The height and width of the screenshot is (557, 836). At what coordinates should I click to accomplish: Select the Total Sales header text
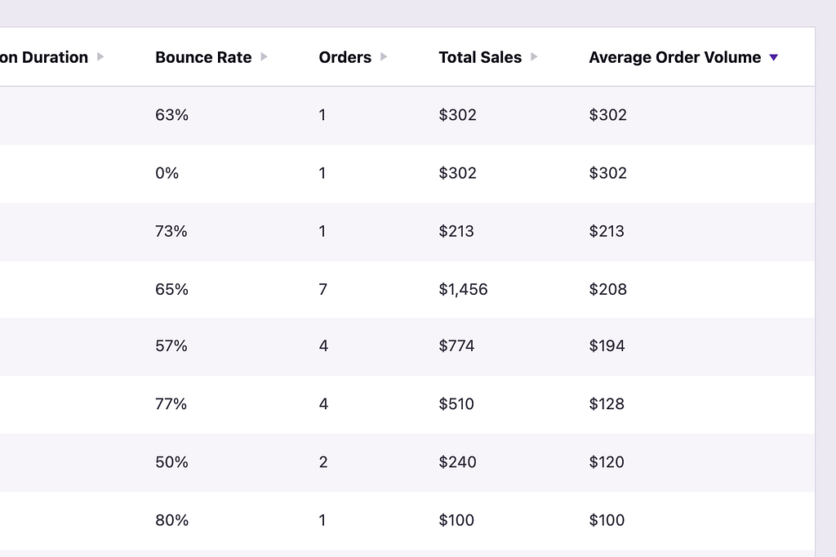[x=480, y=57]
